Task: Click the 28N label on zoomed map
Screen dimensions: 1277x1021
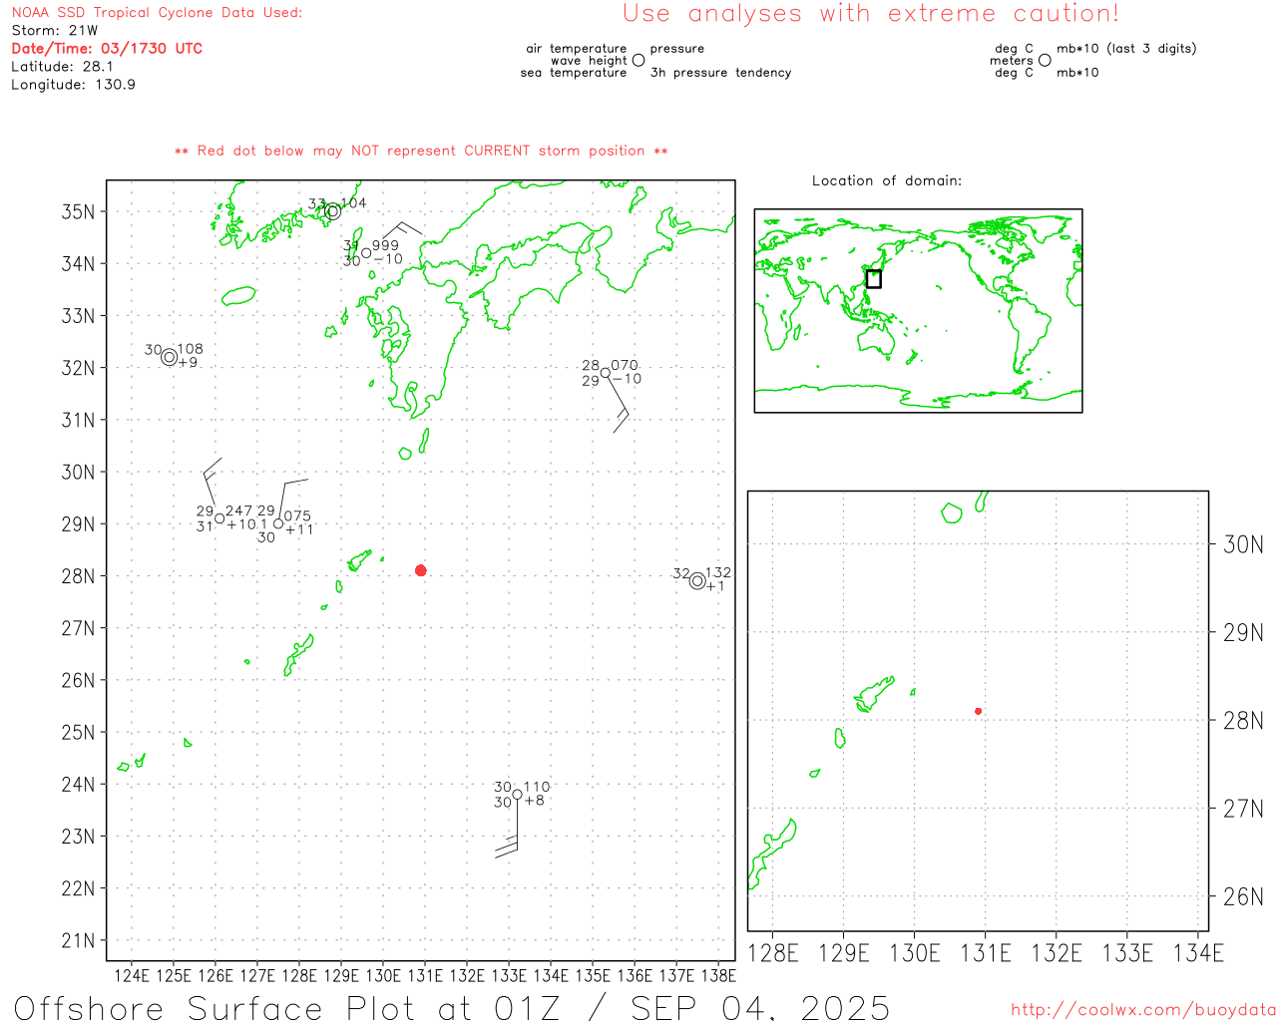Action: click(1243, 720)
